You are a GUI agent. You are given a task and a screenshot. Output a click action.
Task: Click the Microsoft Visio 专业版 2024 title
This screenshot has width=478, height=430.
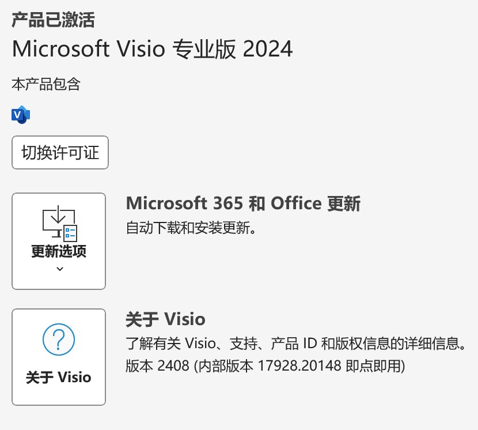(152, 49)
